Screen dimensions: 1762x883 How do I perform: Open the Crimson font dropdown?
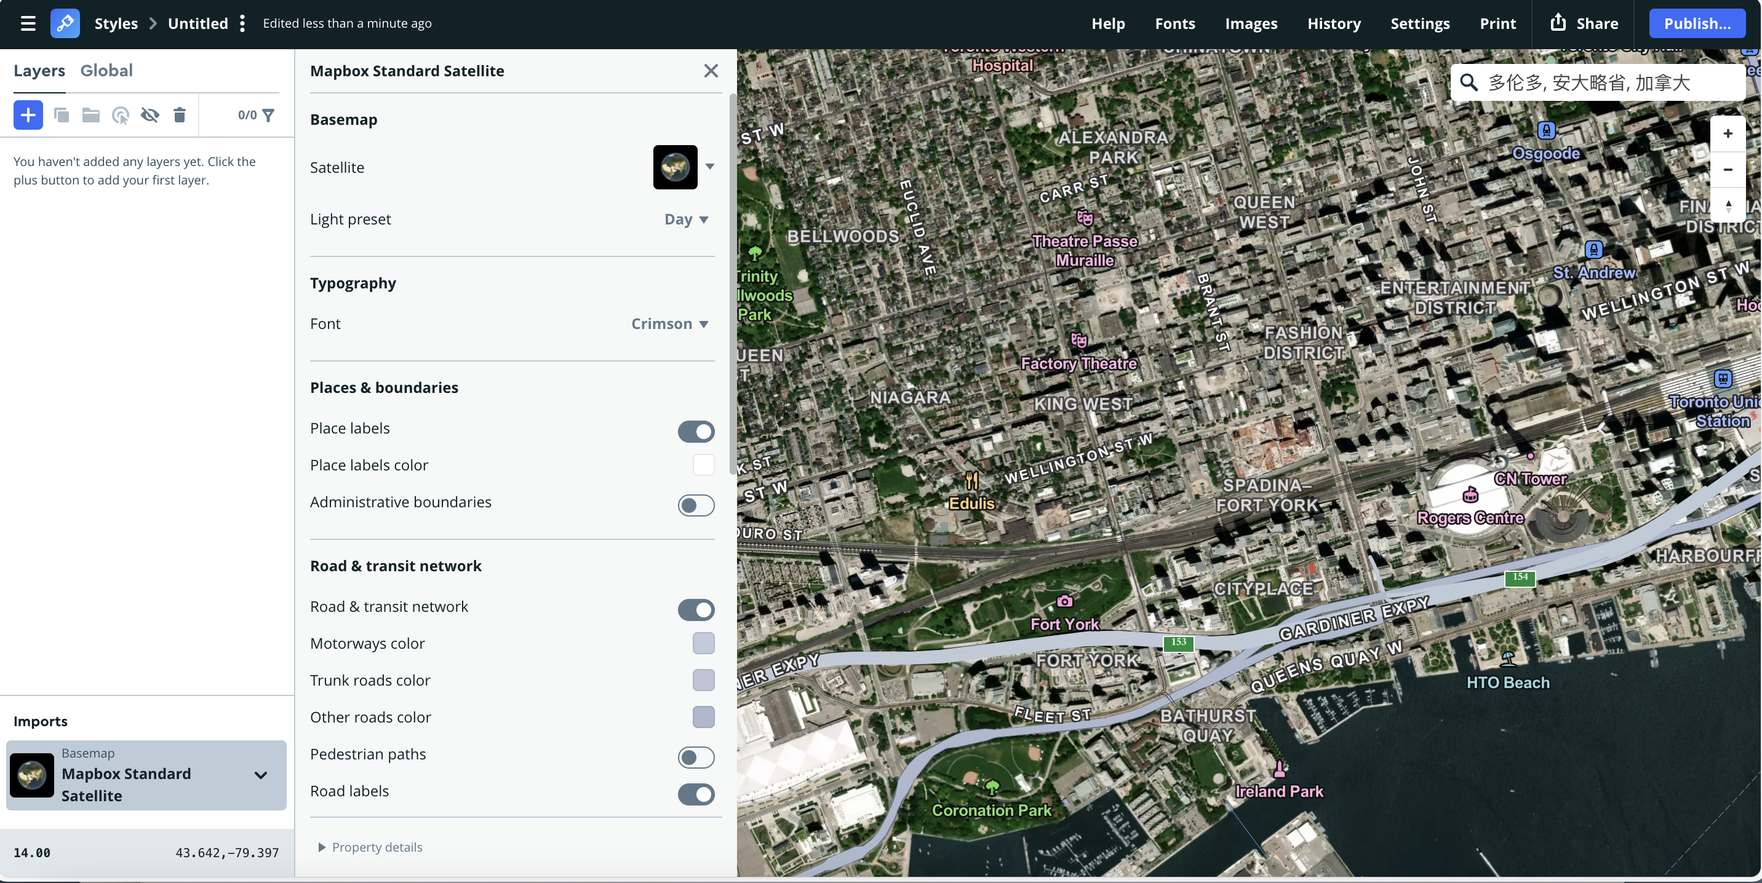point(669,324)
